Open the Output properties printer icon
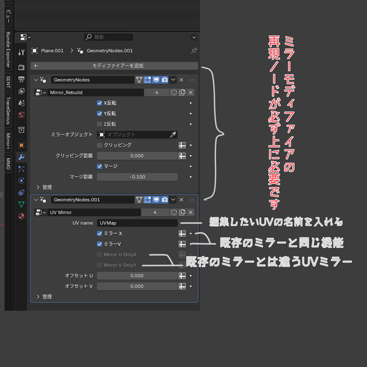Viewport: 367px width, 367px height. [x=21, y=79]
